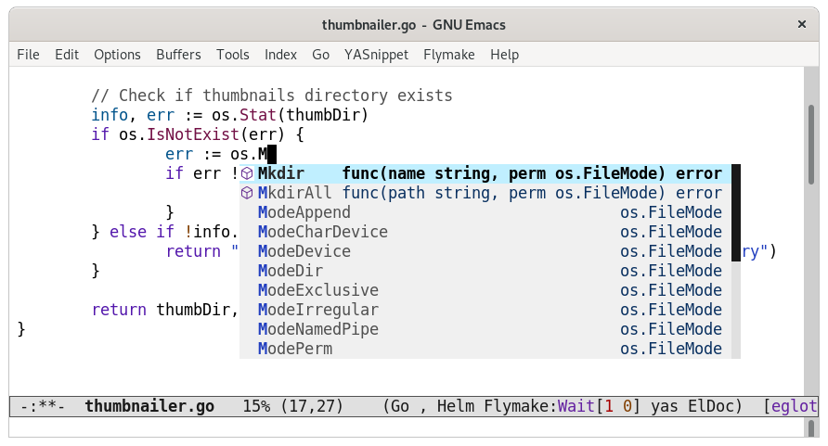Pick ModePerm from the completion popup
Screen dimensions: 828x446
[x=485, y=349]
